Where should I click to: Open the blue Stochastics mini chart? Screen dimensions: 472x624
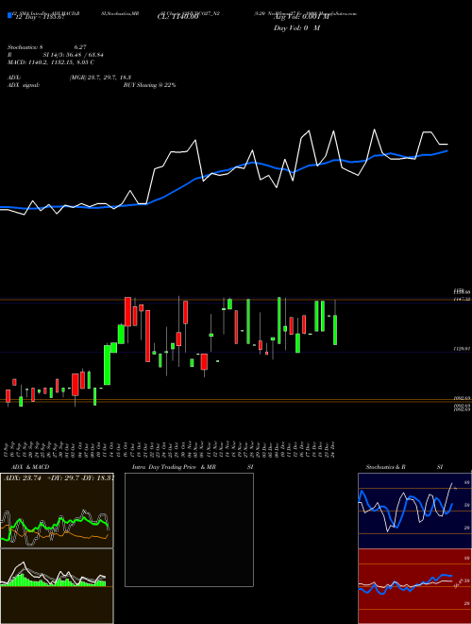click(x=414, y=511)
